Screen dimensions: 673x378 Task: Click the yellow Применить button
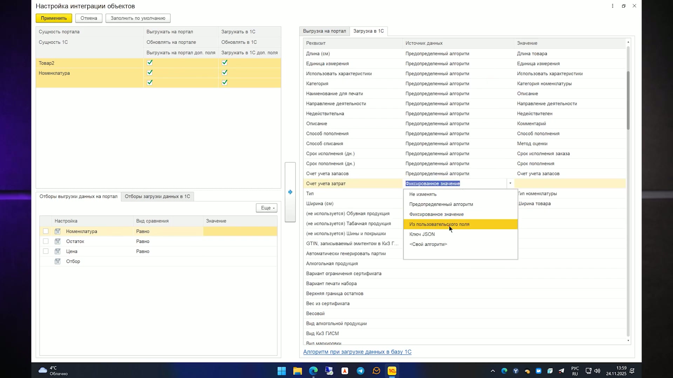(54, 18)
